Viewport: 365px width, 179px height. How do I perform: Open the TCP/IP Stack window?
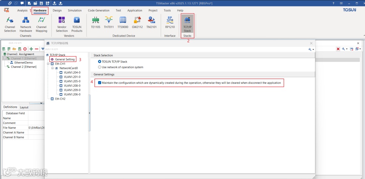coord(187,24)
